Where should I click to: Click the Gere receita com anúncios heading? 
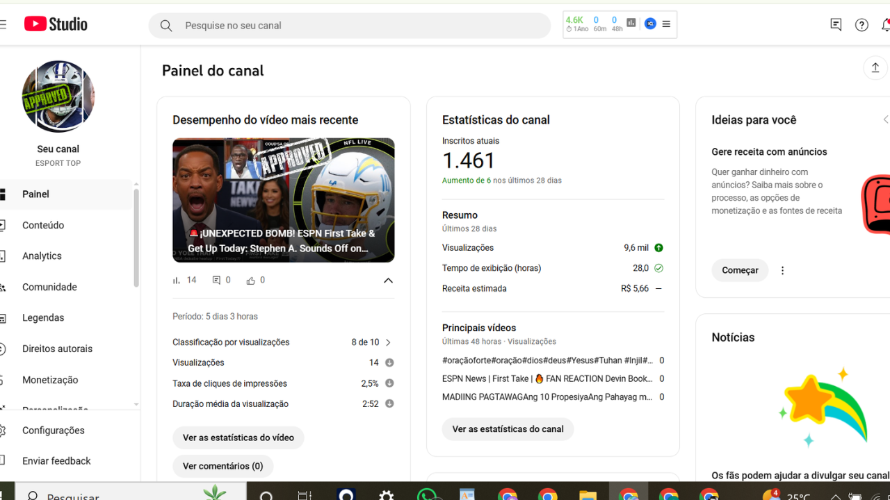tap(769, 152)
